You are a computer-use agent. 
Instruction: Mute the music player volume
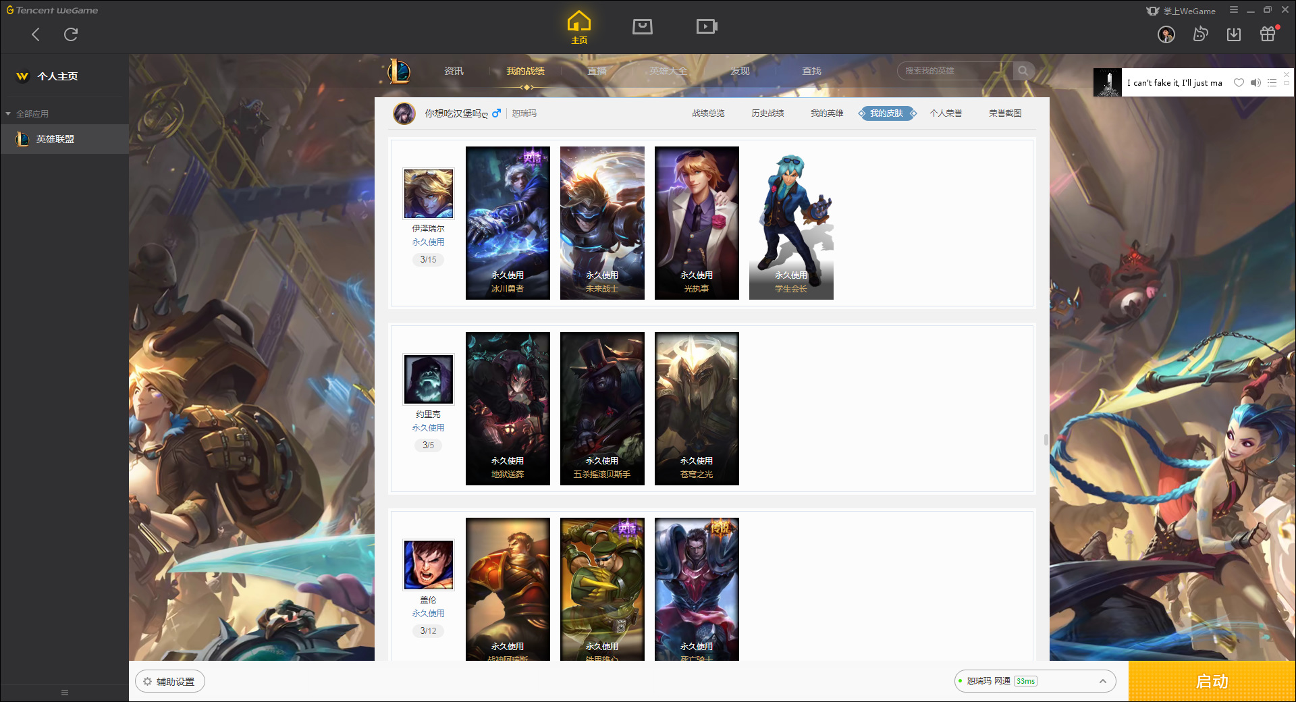[1255, 83]
